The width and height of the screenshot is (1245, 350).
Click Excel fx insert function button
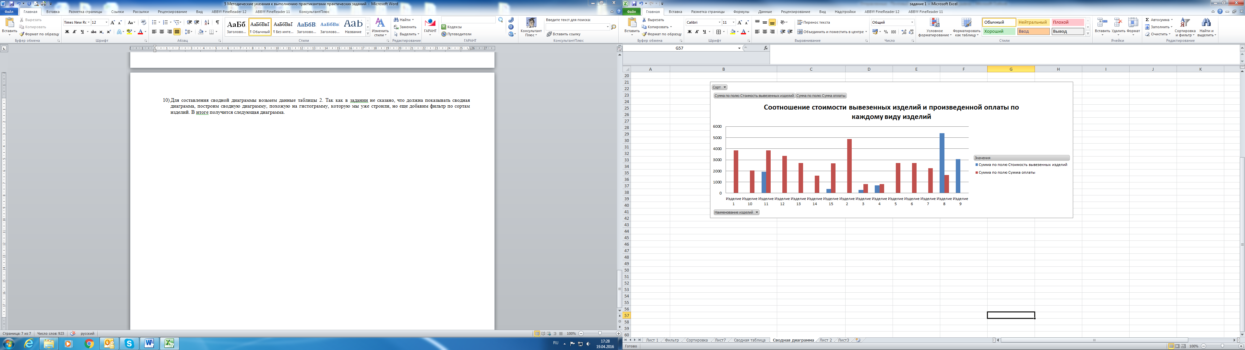tap(765, 48)
